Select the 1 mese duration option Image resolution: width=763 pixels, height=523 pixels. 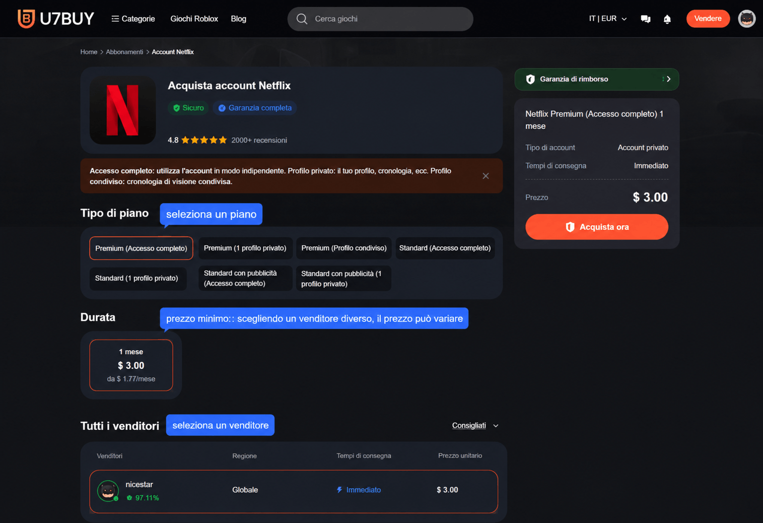pos(131,365)
